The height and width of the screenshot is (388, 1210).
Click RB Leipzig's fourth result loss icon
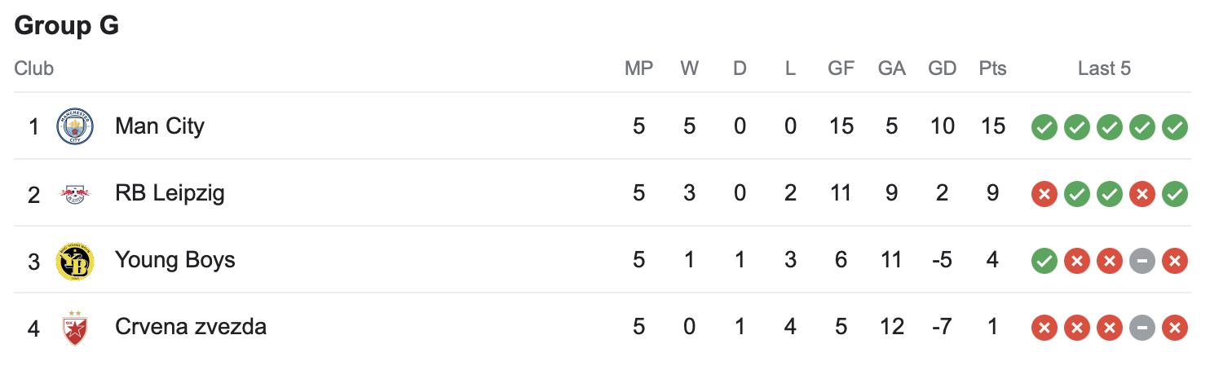click(x=1142, y=194)
